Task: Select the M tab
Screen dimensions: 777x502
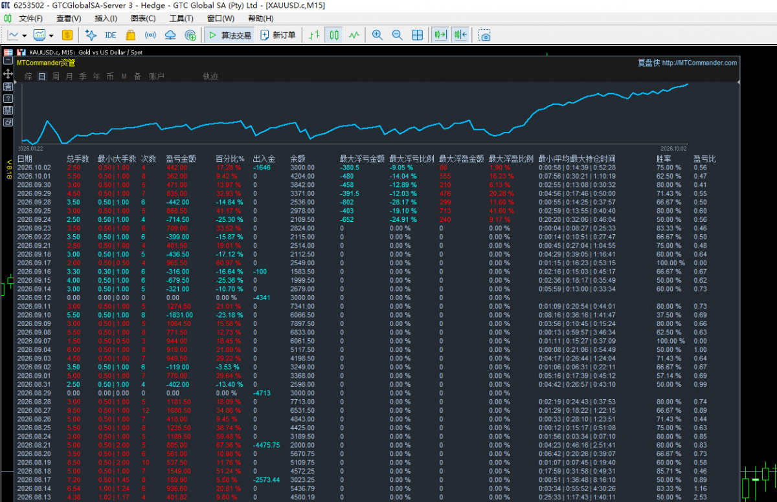Action: tap(124, 76)
